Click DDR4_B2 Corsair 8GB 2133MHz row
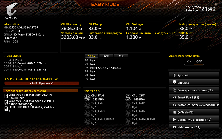 tap(25, 70)
